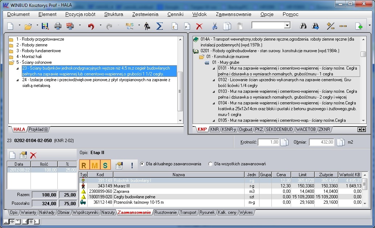Image resolution: width=375 pixels, height=228 pixels.
Task: Switch to the Nakłady tab
Action: coord(47,212)
